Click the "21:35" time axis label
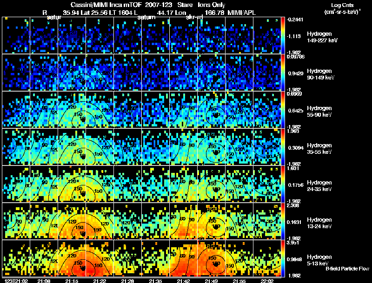This screenshot has width=372, height=283. click(x=155, y=281)
